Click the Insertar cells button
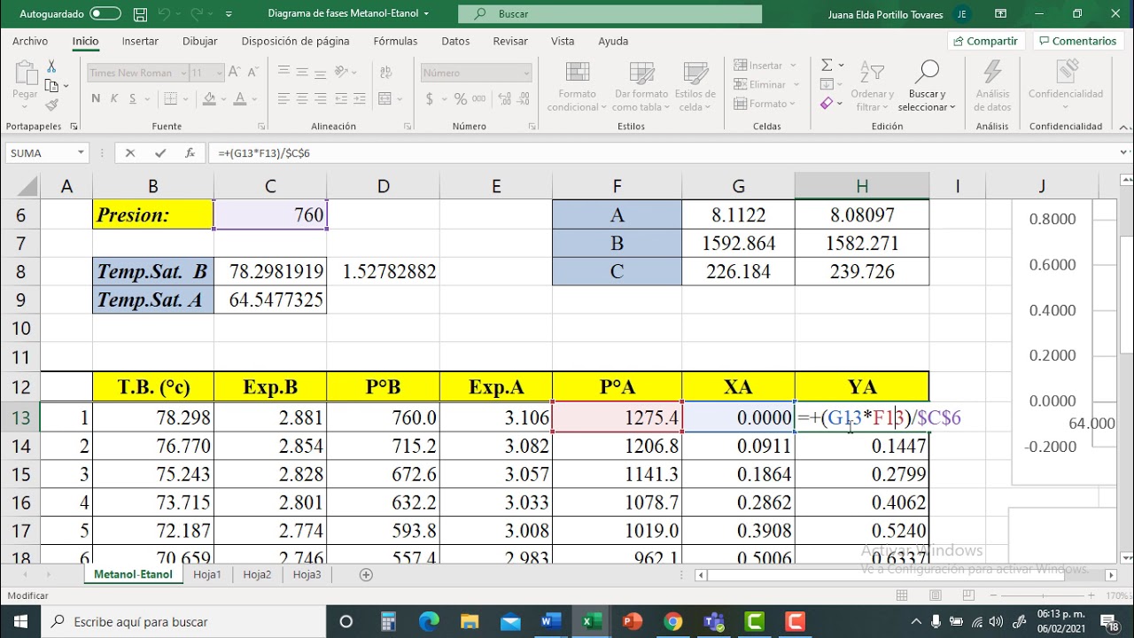The width and height of the screenshot is (1134, 638). click(766, 66)
